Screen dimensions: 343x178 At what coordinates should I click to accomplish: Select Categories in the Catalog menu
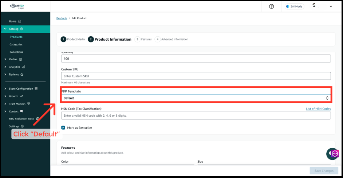[x=16, y=44]
